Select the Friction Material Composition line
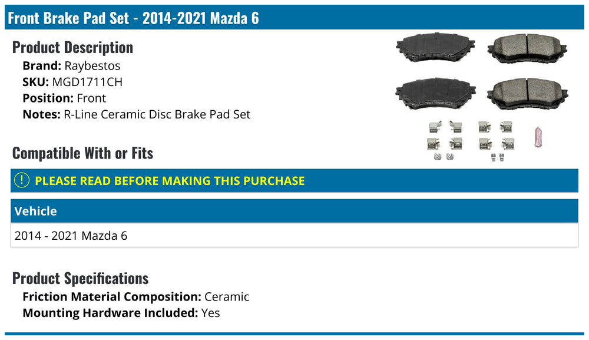Screen dimensions: 589x340 click(135, 297)
